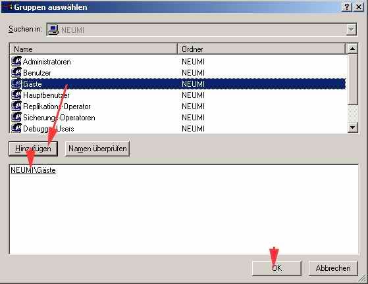The image size is (368, 284).
Task: Click the Sicherungs-Operatoren group icon
Action: [16, 117]
